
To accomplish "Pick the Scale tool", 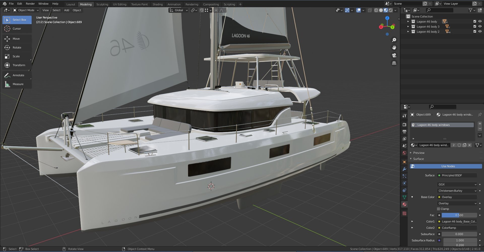I will pyautogui.click(x=17, y=56).
